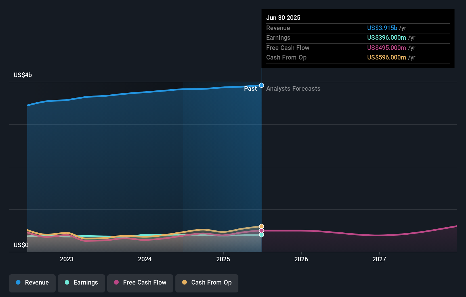Click the orange Cash From Op legend dot
The image size is (466, 297).
pyautogui.click(x=184, y=282)
